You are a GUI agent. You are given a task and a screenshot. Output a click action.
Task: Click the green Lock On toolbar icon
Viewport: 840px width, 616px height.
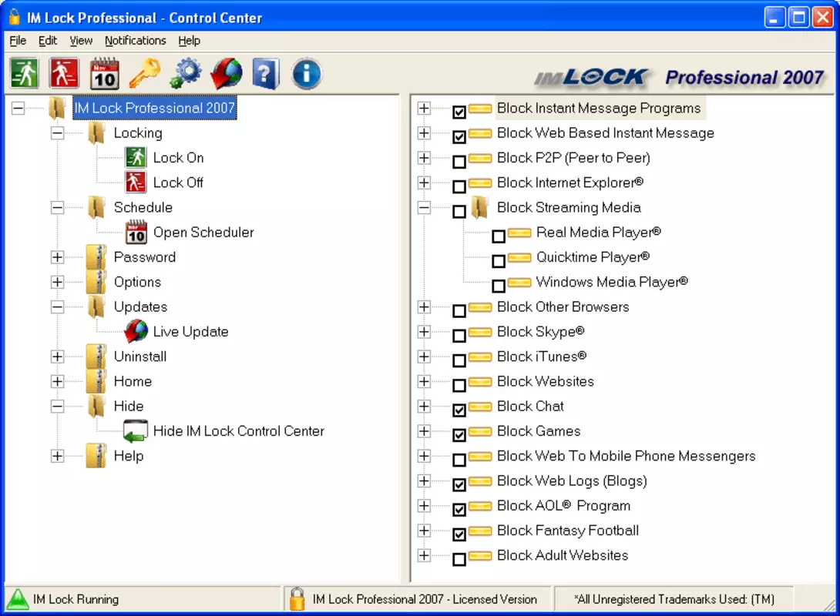(x=25, y=73)
